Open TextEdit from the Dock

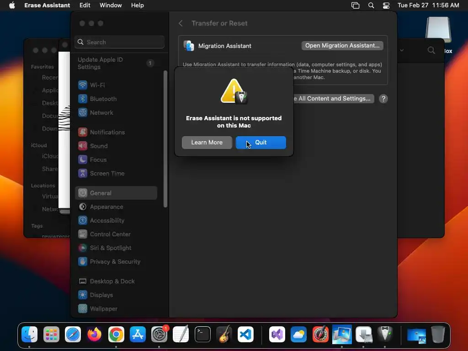[x=181, y=334]
